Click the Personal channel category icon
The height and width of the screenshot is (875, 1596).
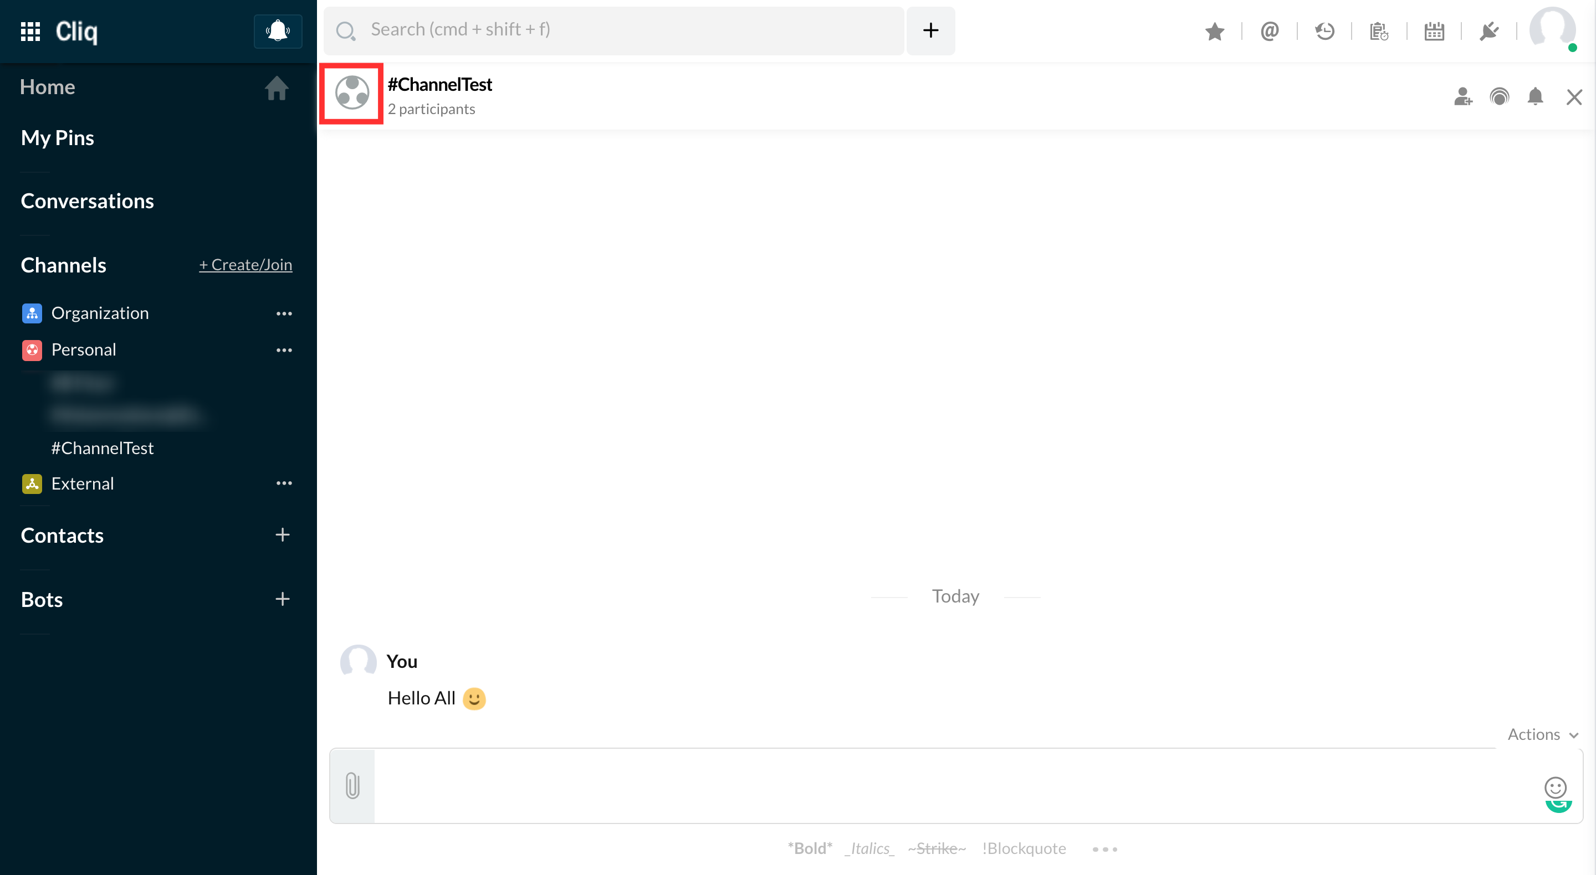click(32, 350)
